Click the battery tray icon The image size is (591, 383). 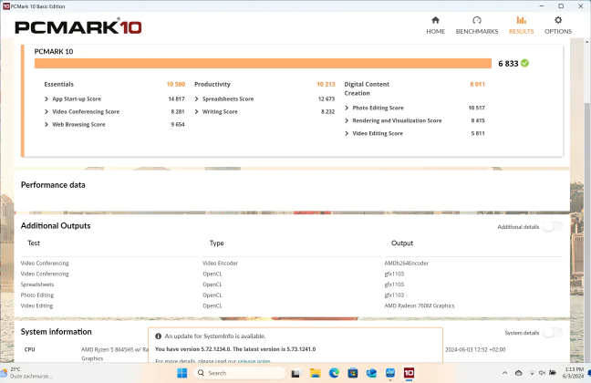coord(553,373)
